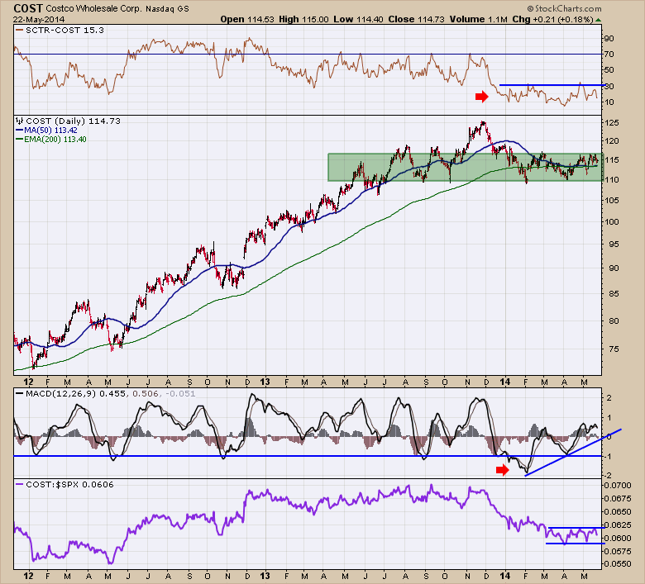Click the 115 price axis label
Screen dimensions: 645x584
[x=612, y=160]
